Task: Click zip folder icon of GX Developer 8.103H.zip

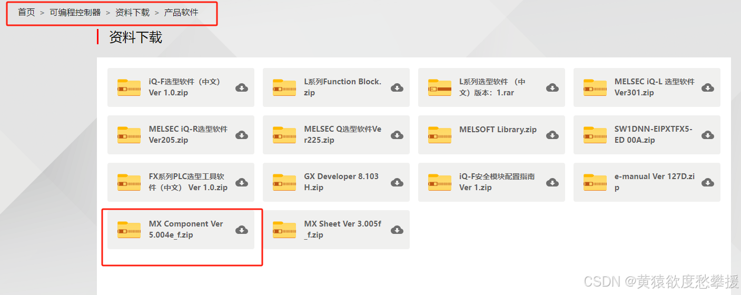Action: (x=284, y=182)
